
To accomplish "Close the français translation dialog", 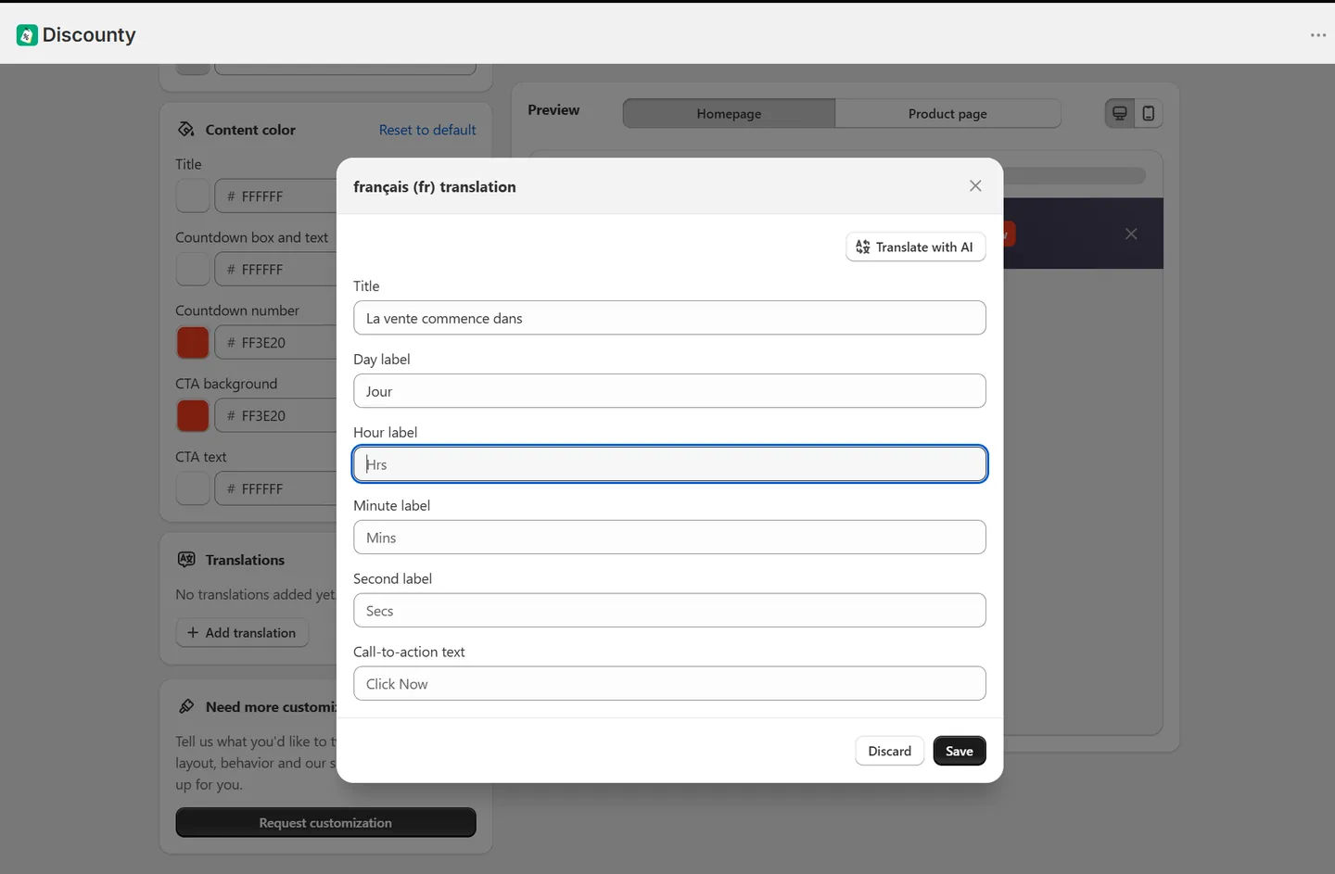I will [975, 186].
